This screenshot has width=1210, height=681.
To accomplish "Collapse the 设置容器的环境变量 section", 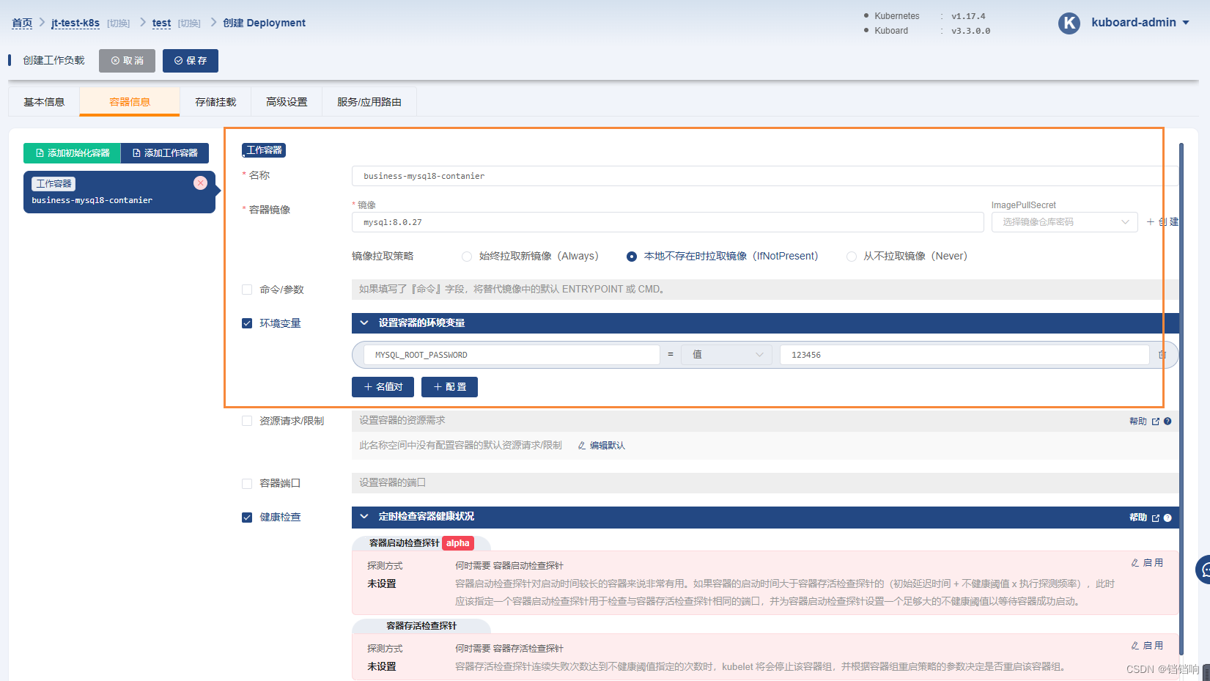I will click(x=364, y=323).
